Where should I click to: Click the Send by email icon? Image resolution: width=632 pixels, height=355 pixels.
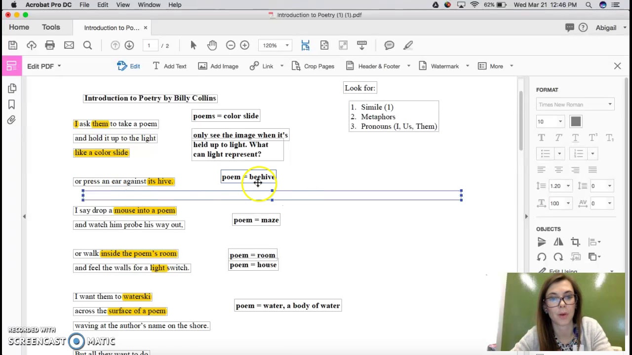click(x=69, y=45)
